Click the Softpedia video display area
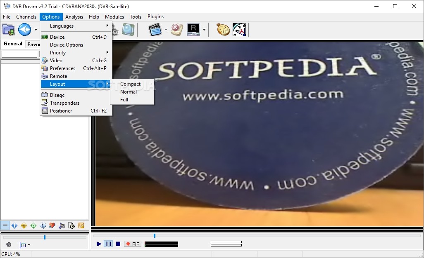 pos(259,134)
